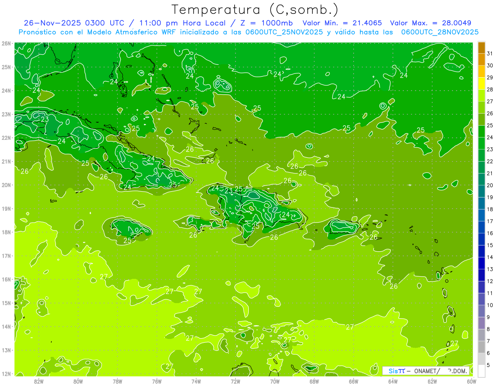Click the white colorbar segment below 5
The height and width of the screenshot is (387, 501).
(481, 371)
